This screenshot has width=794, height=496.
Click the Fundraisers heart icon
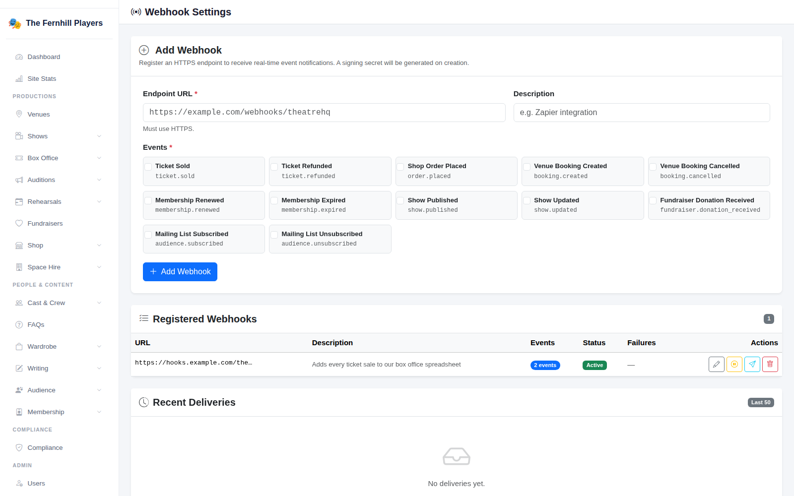[x=19, y=224]
